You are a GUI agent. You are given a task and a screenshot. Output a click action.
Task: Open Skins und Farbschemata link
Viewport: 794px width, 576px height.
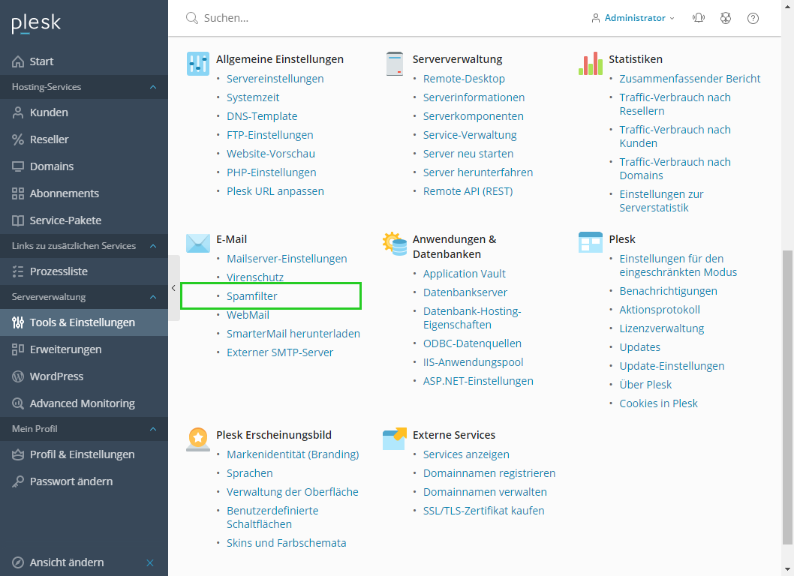coord(287,542)
